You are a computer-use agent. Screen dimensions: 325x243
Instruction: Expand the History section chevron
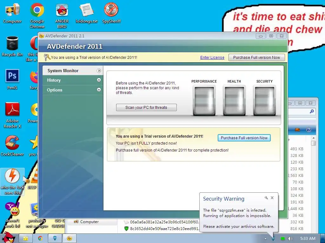tap(99, 80)
